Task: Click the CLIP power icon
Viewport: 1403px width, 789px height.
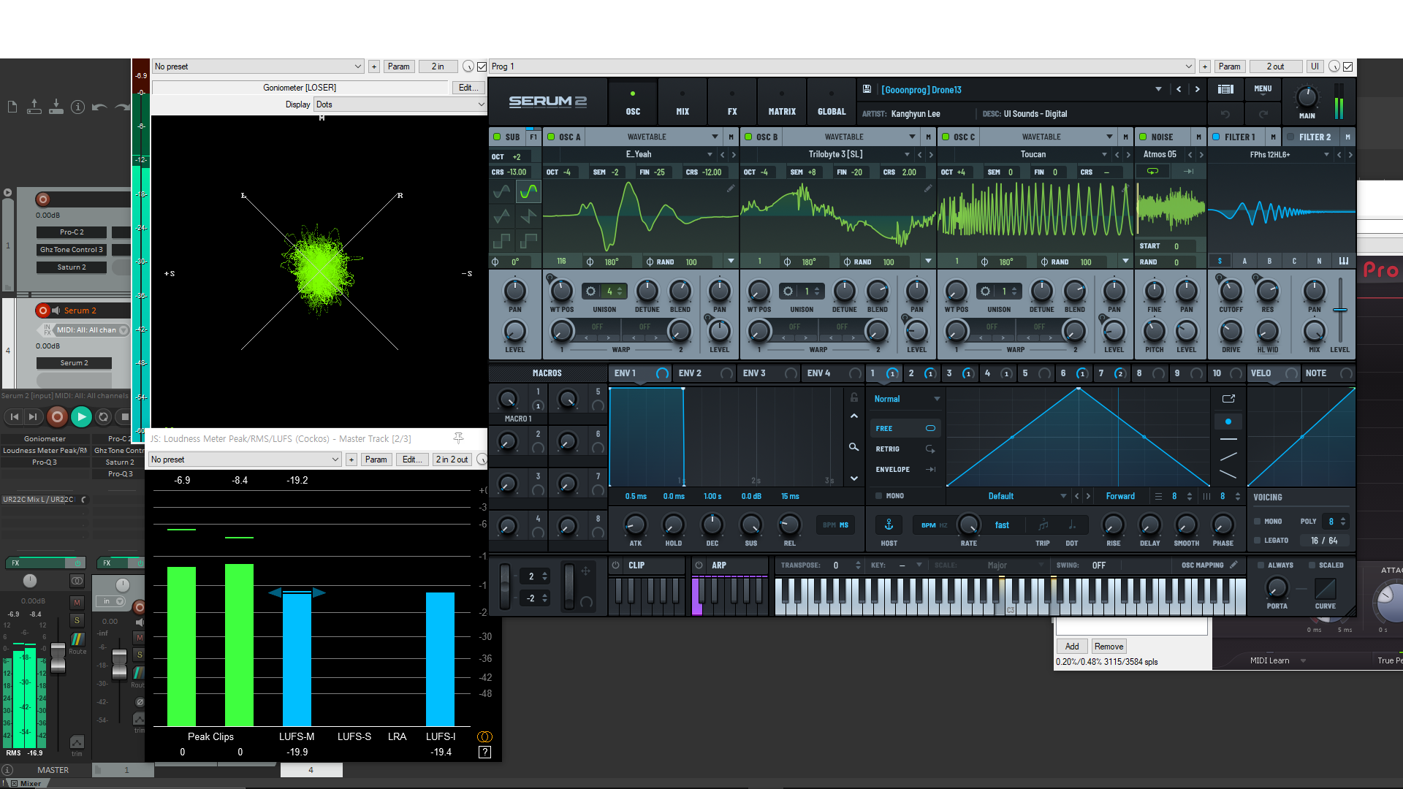Action: click(616, 565)
